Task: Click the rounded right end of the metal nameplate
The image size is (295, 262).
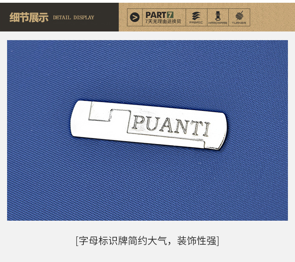Action: click(220, 131)
